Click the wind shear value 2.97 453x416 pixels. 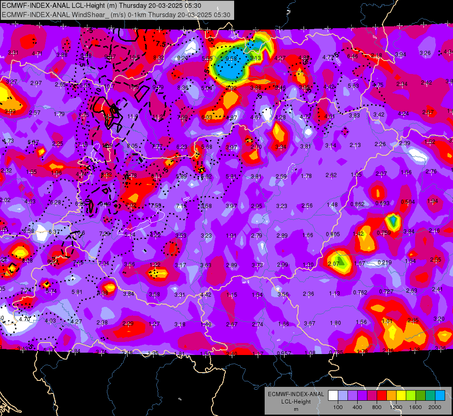(36, 83)
